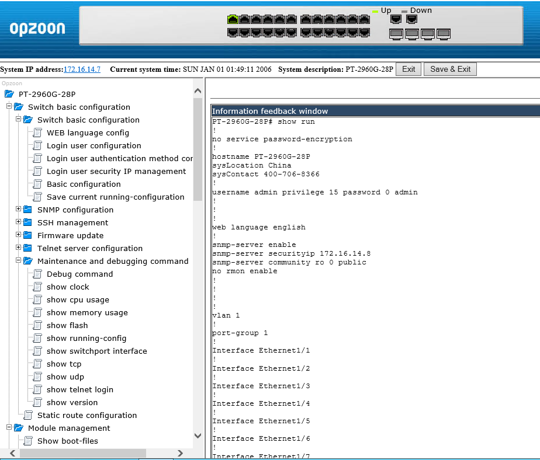The height and width of the screenshot is (460, 540).
Task: Click the show running-config page icon
Action: [37, 338]
